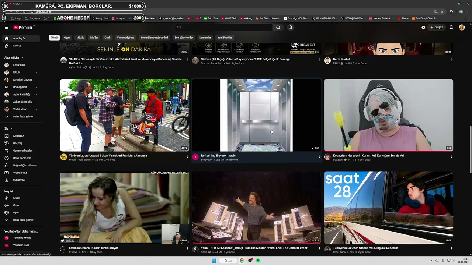Viewport: 472px width, 265px height.
Task: Open the account avatar menu
Action: pos(462,27)
